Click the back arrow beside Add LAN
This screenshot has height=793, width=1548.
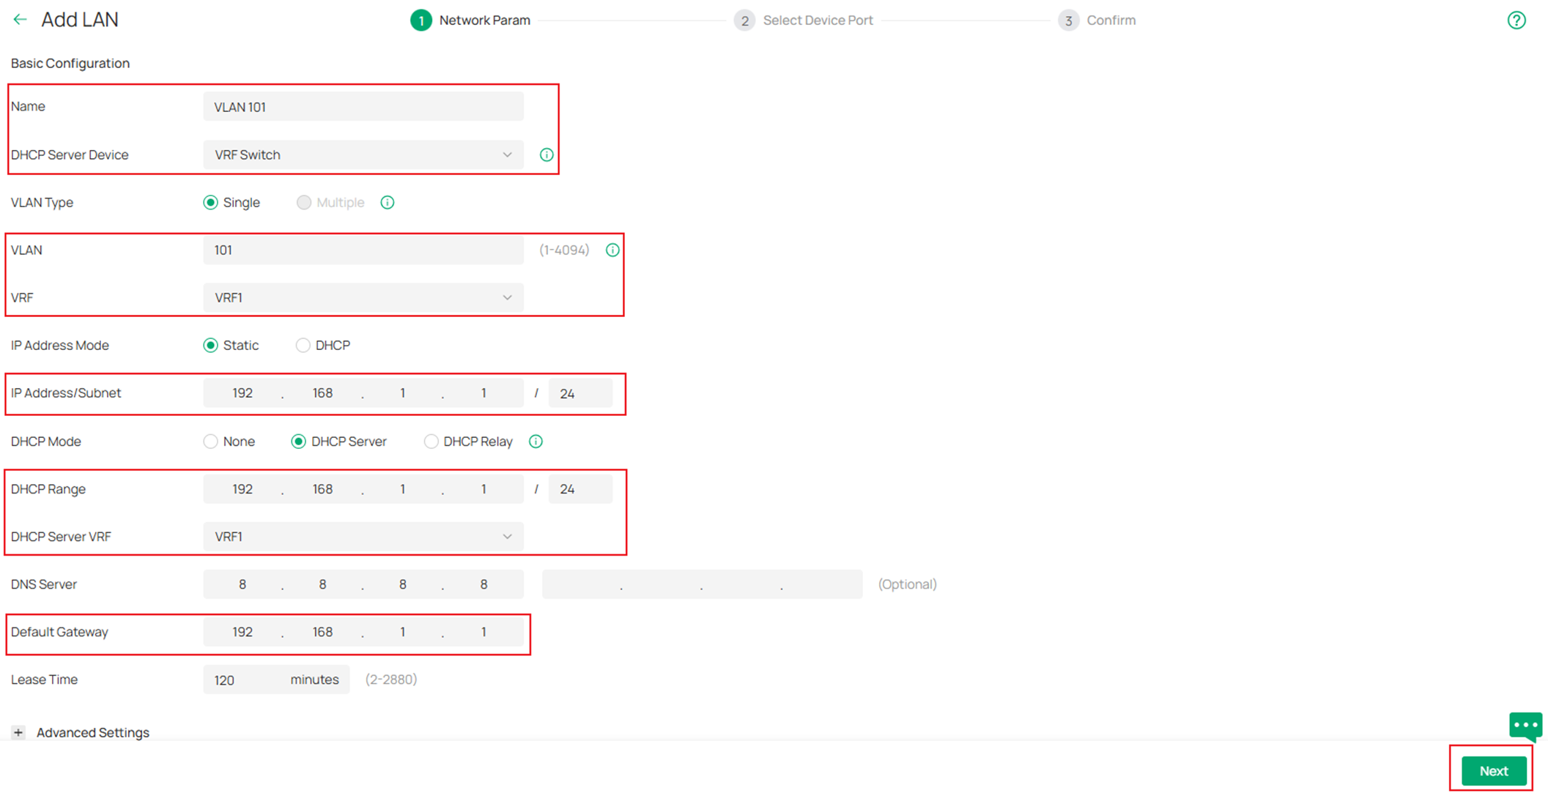[20, 20]
